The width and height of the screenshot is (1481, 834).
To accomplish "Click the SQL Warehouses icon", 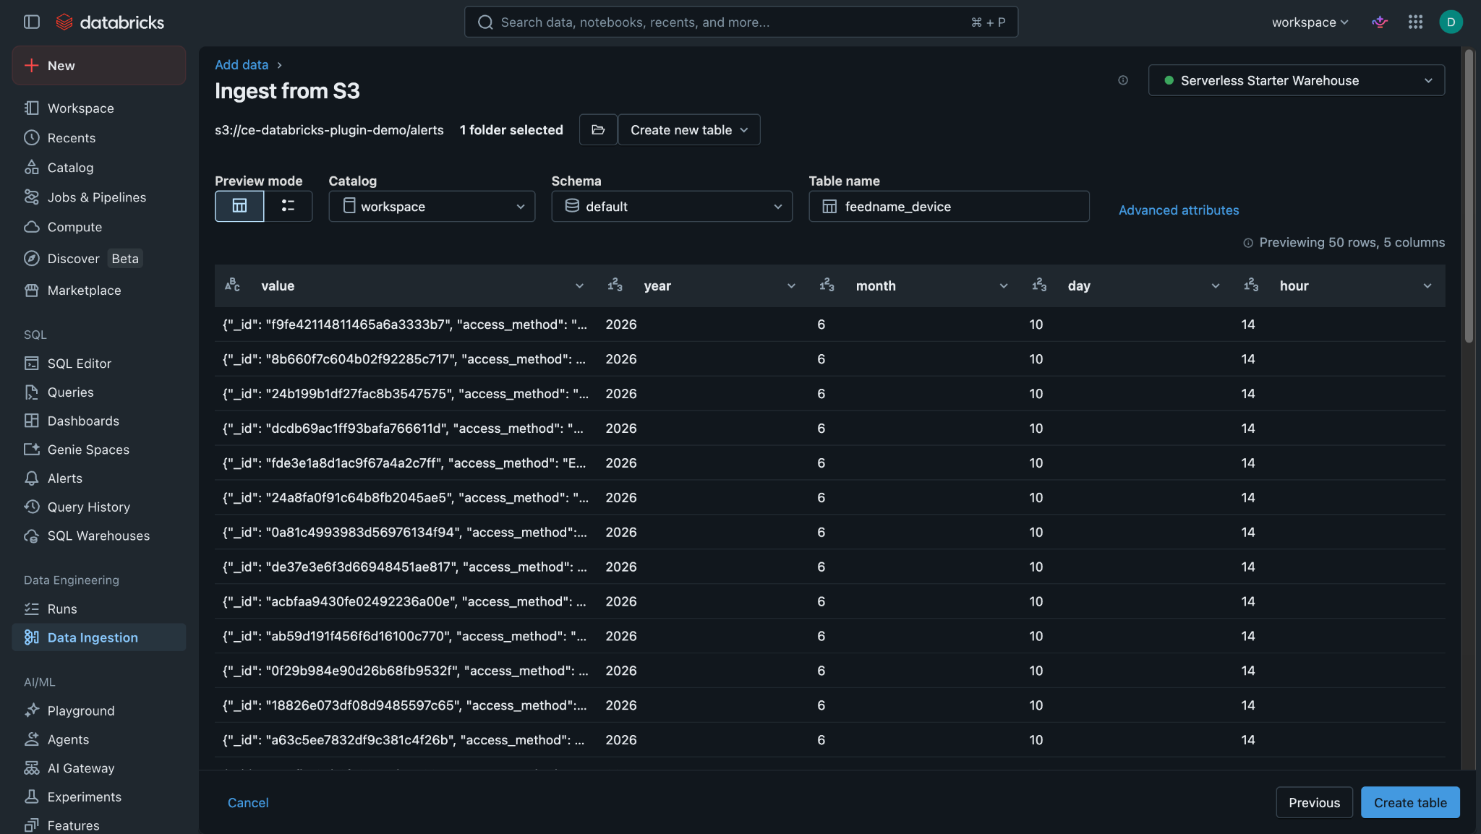I will tap(32, 536).
